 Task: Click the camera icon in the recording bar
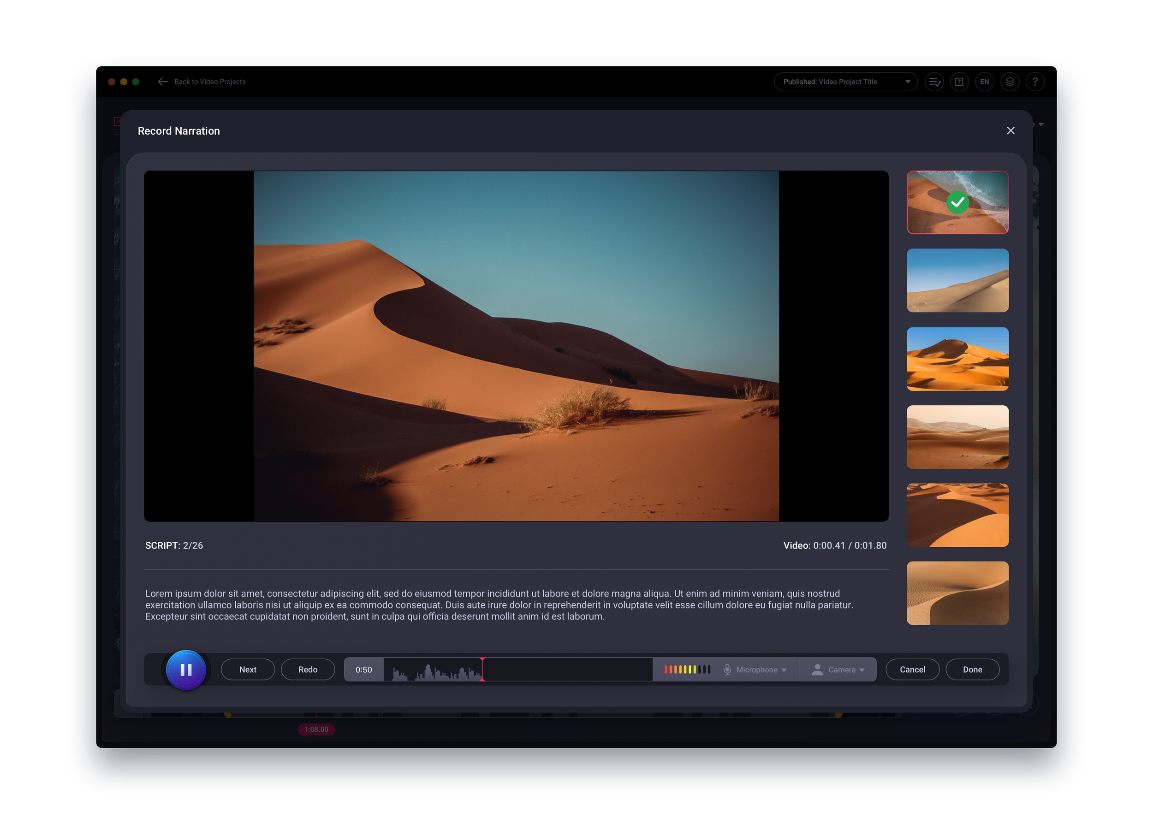[816, 669]
